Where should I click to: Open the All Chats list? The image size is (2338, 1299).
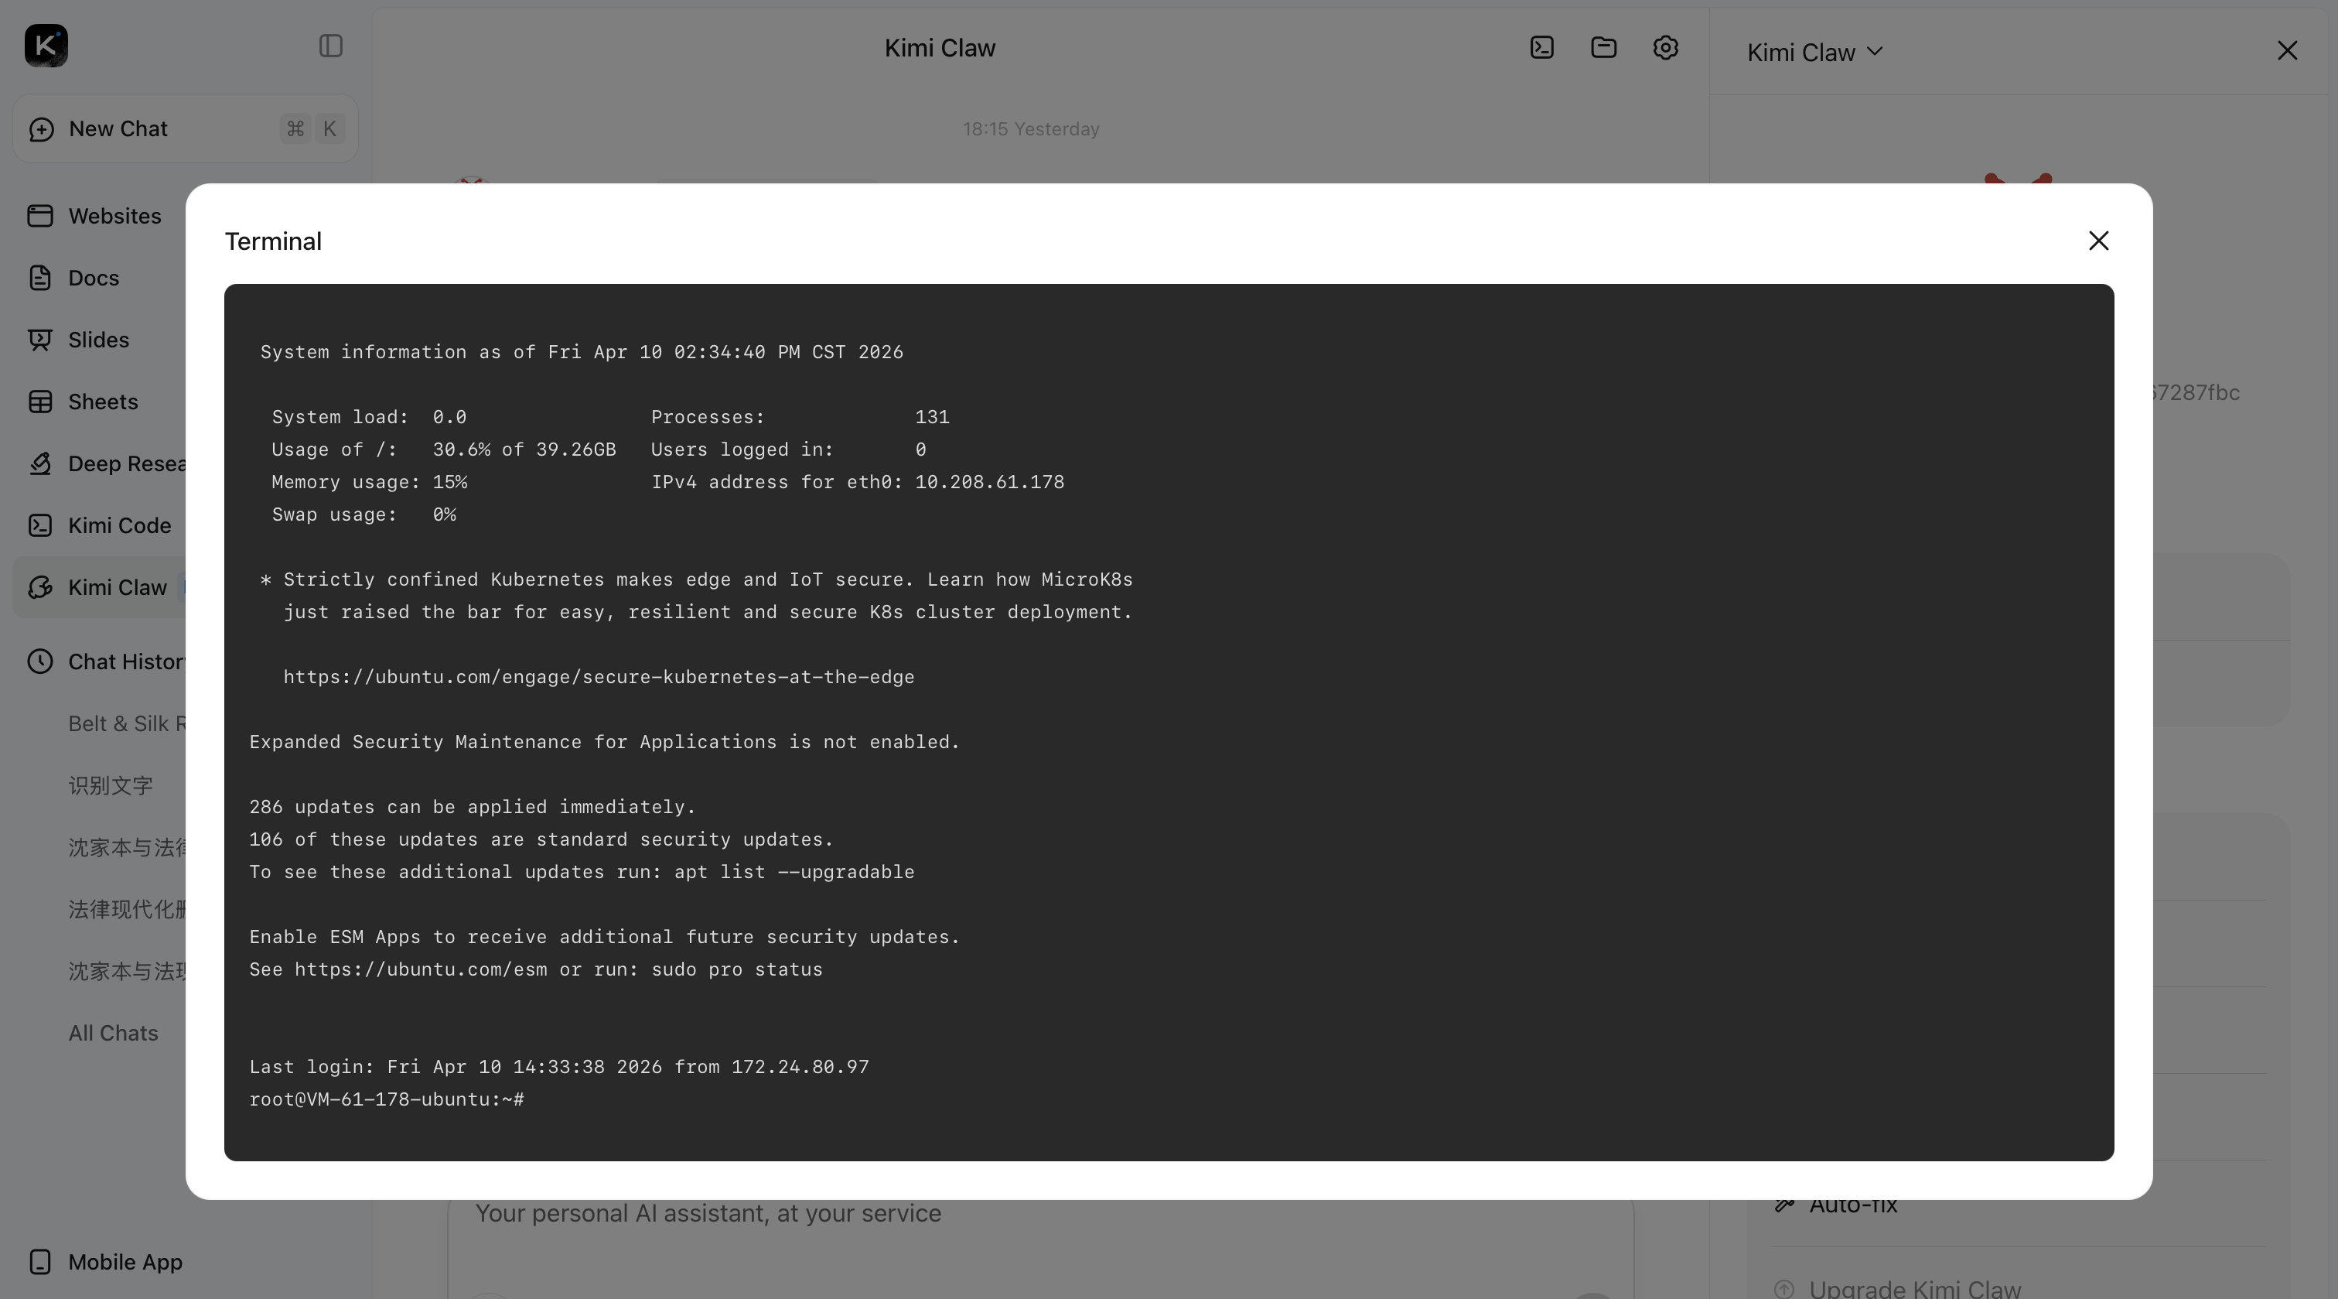113,1032
